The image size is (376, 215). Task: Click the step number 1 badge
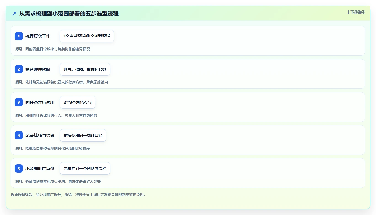(19, 36)
